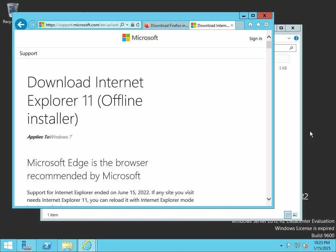This screenshot has width=336, height=252.
Task: Open Support link in page header
Action: tap(28, 53)
